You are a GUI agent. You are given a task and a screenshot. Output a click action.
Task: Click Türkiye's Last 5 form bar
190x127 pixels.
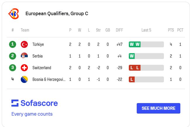(x=146, y=44)
